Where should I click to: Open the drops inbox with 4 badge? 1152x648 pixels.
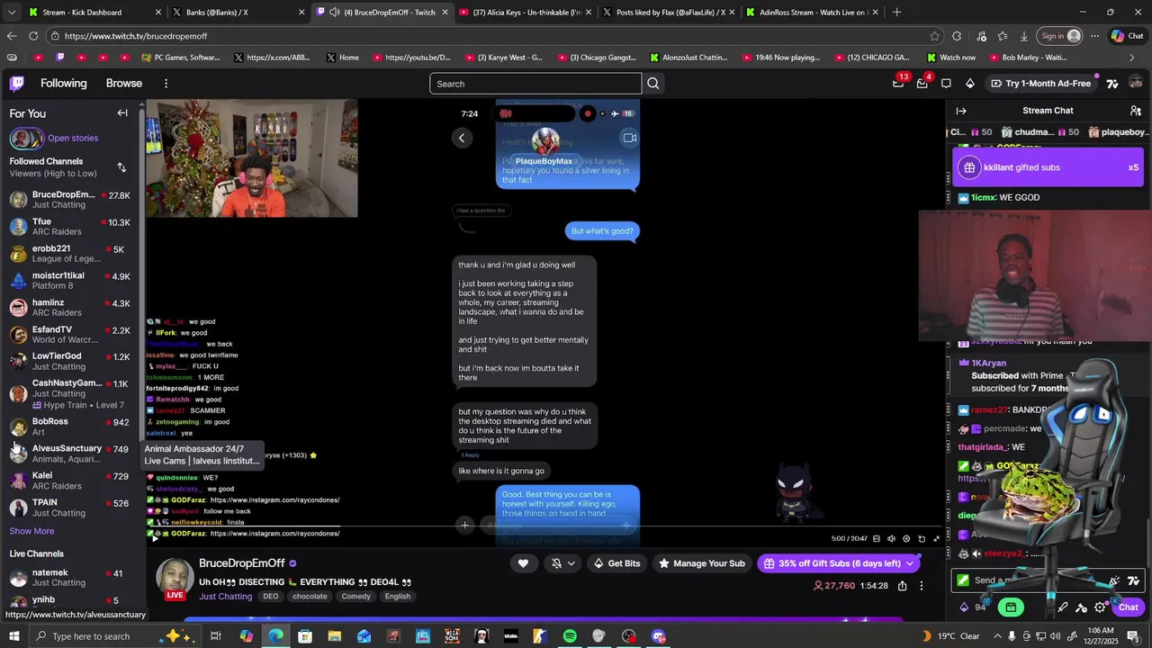click(922, 83)
